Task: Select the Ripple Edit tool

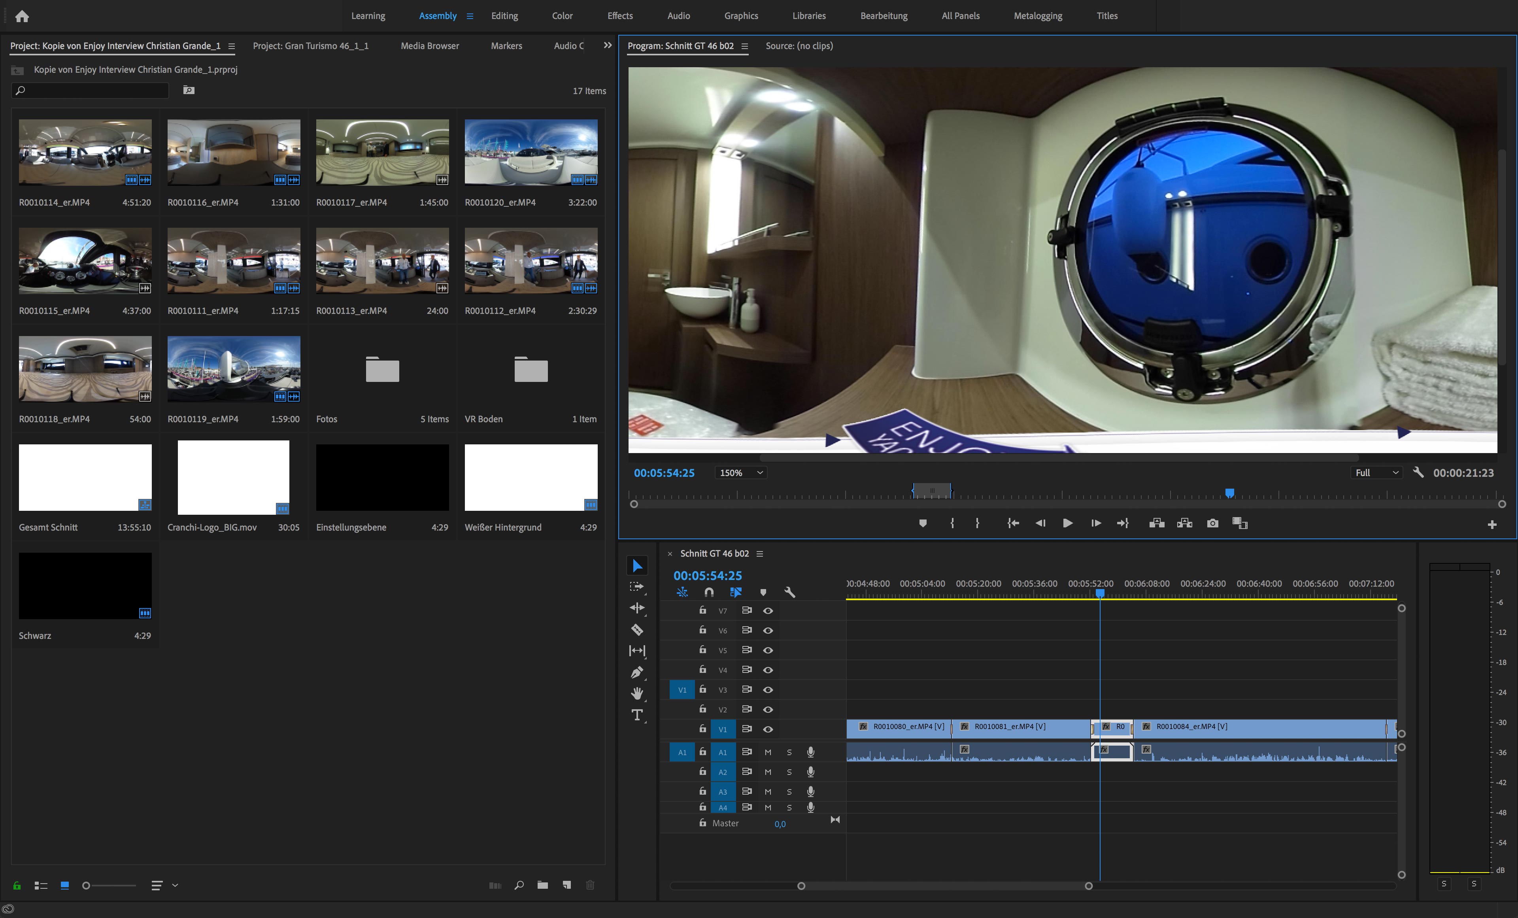Action: click(x=637, y=608)
